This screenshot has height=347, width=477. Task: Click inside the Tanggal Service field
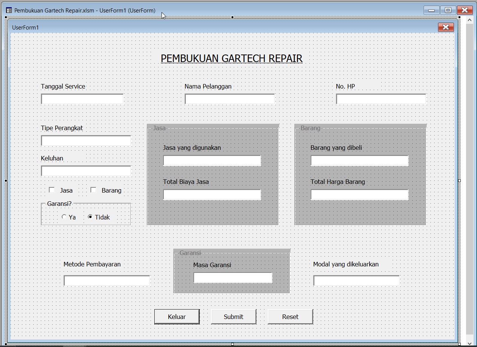pyautogui.click(x=82, y=99)
